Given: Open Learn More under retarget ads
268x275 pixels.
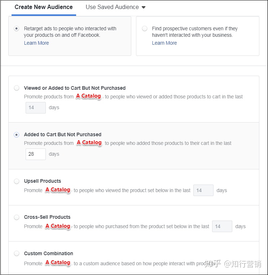Looking at the screenshot, I should pos(36,43).
